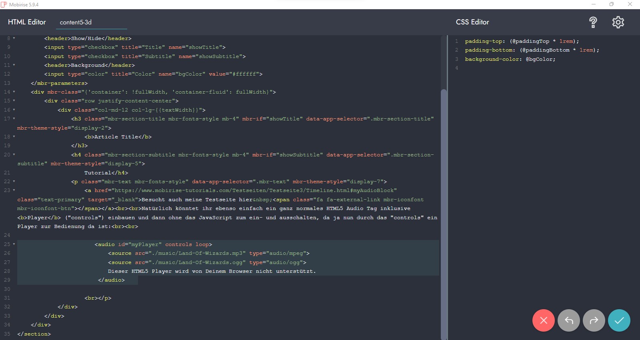Collapse the h3 block at line 17

[14, 119]
